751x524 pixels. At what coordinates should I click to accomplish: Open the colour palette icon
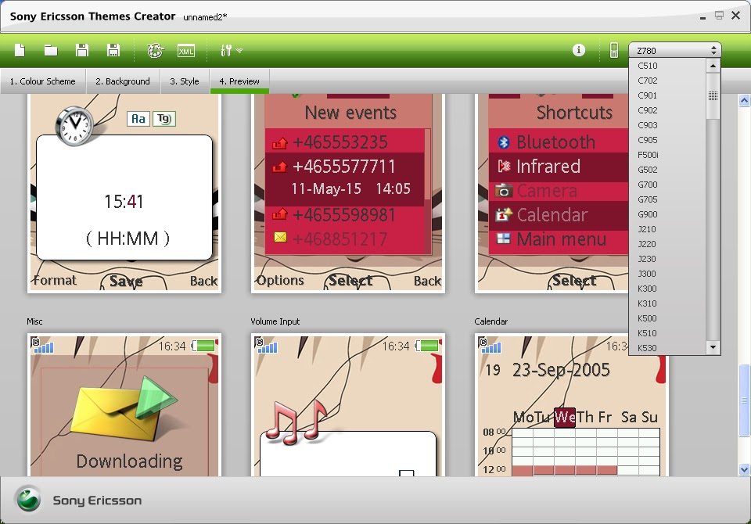tap(155, 50)
